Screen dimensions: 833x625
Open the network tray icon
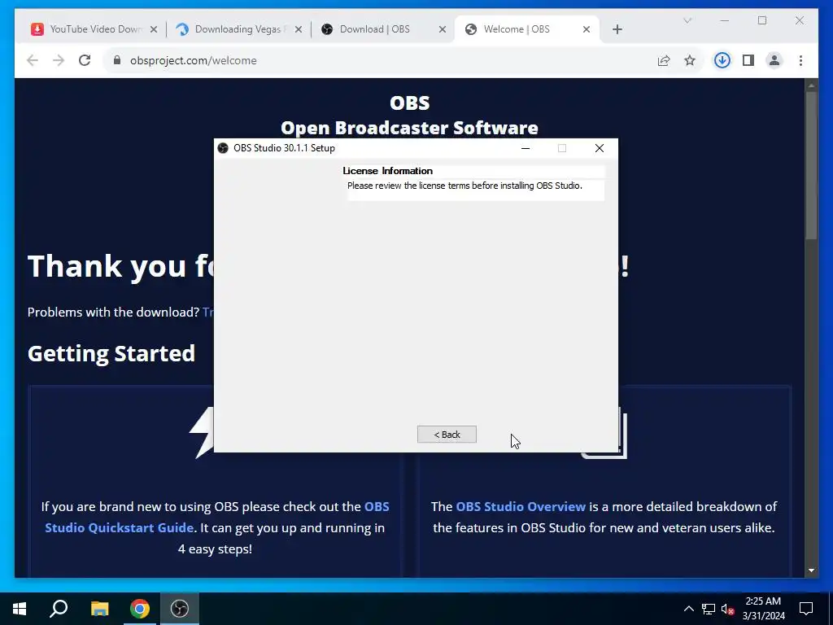point(709,609)
